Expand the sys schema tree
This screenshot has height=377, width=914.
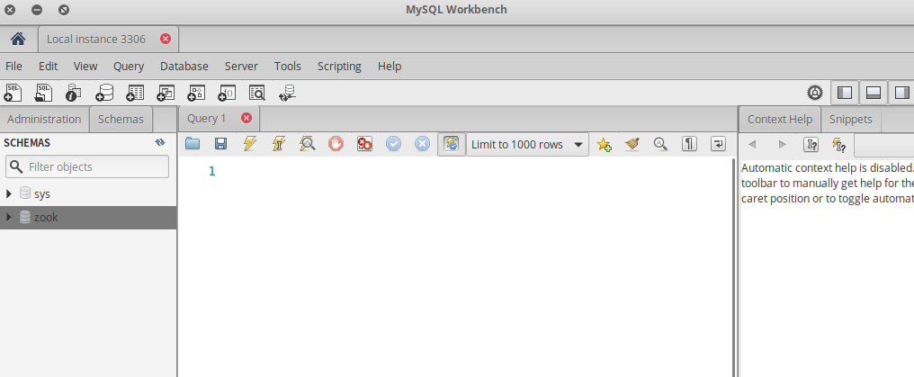coord(9,193)
